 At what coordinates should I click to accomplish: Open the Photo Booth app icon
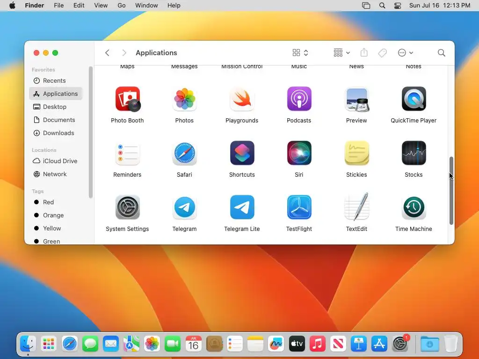(128, 99)
